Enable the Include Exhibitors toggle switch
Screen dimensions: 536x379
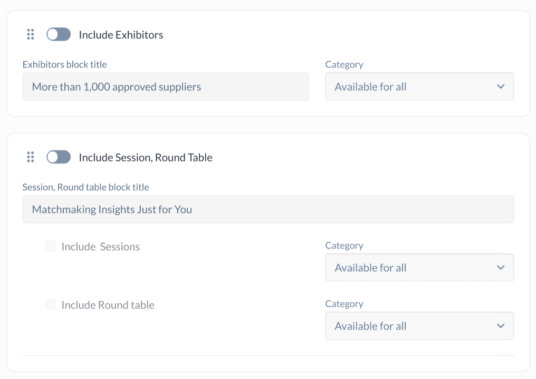click(x=59, y=35)
